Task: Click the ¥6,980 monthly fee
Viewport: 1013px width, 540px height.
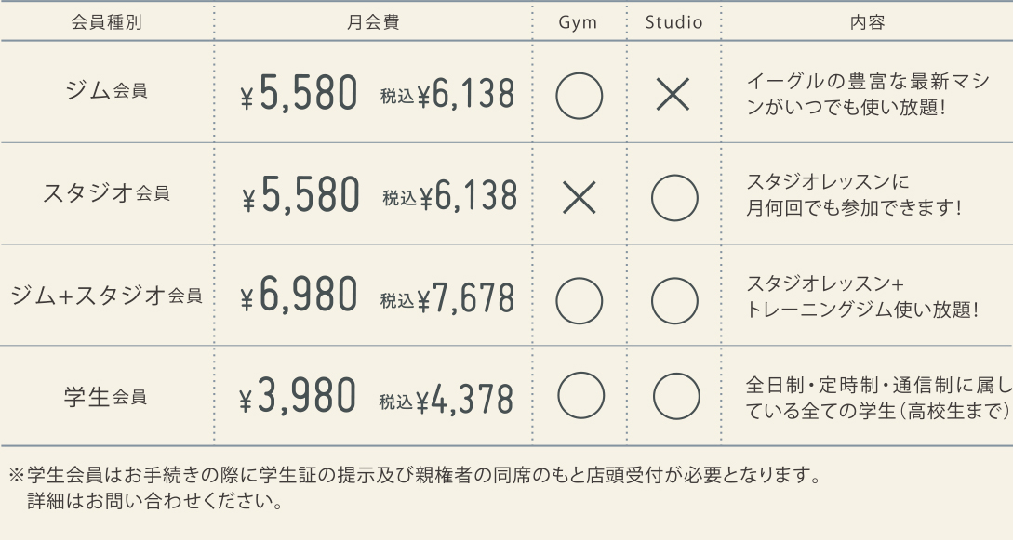Action: (x=299, y=296)
